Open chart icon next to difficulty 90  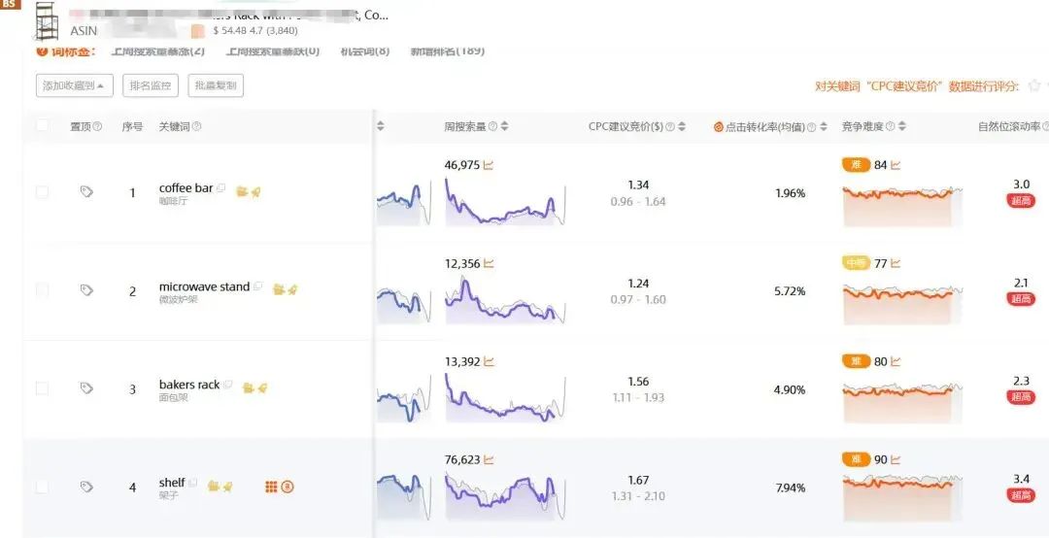[x=896, y=459]
